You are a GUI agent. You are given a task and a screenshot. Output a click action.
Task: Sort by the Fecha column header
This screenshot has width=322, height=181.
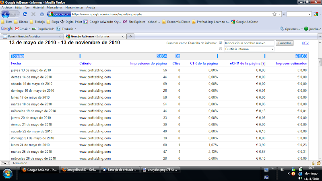click(16, 64)
